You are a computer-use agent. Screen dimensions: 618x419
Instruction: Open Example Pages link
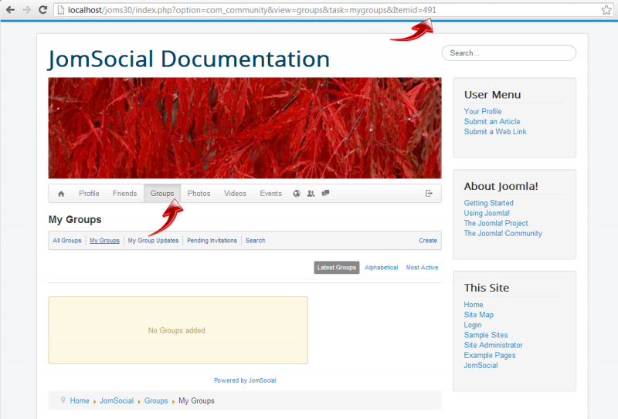click(490, 355)
